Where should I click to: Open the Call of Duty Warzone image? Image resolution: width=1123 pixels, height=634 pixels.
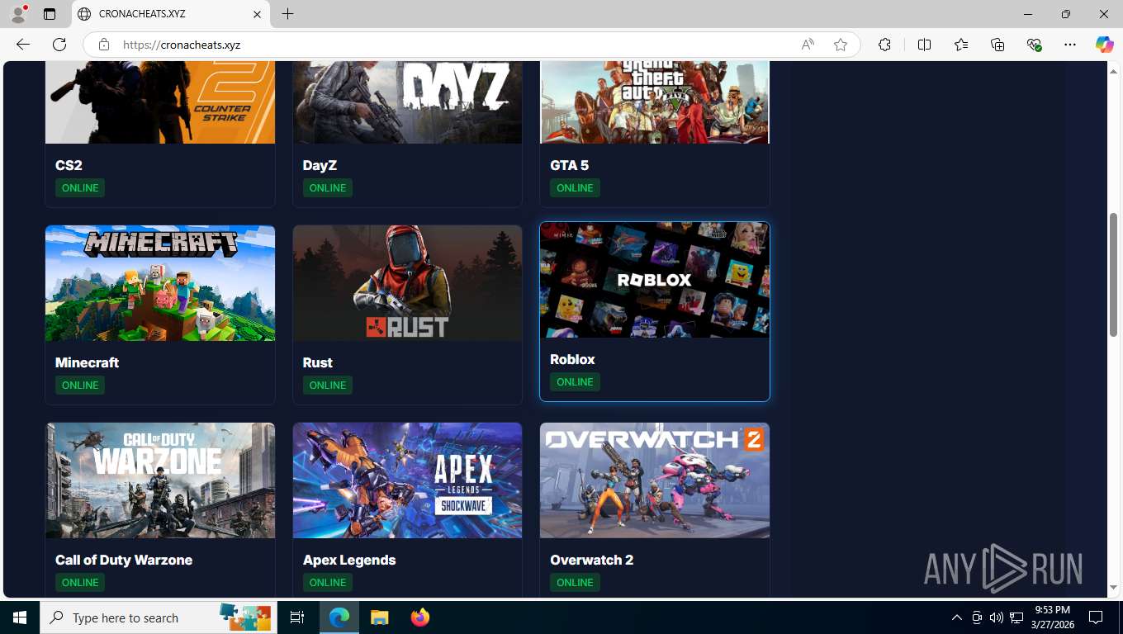pyautogui.click(x=160, y=480)
